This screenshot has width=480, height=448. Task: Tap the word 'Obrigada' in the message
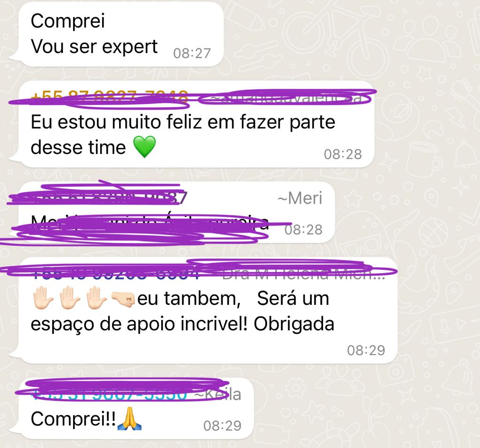point(294,324)
